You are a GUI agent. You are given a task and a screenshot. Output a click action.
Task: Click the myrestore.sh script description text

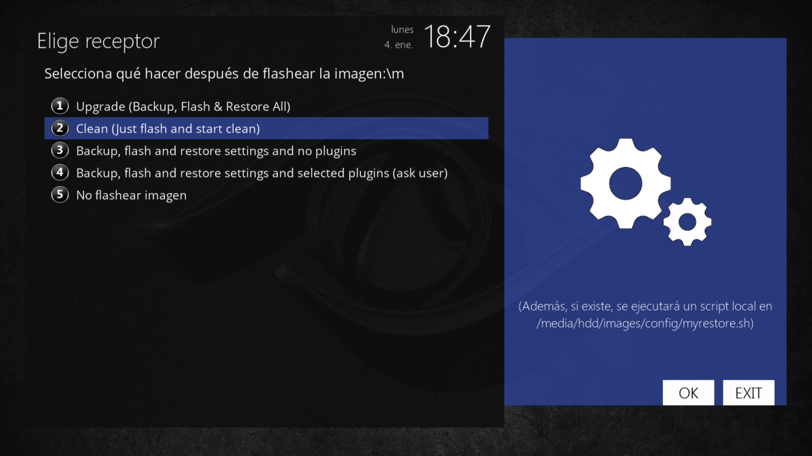click(645, 315)
